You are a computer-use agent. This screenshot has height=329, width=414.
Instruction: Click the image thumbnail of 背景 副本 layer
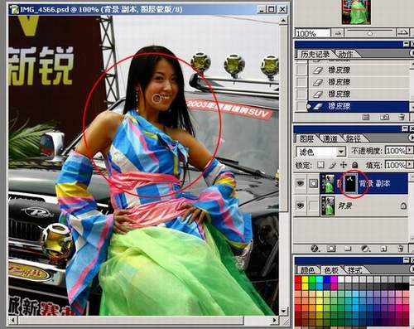tap(328, 183)
